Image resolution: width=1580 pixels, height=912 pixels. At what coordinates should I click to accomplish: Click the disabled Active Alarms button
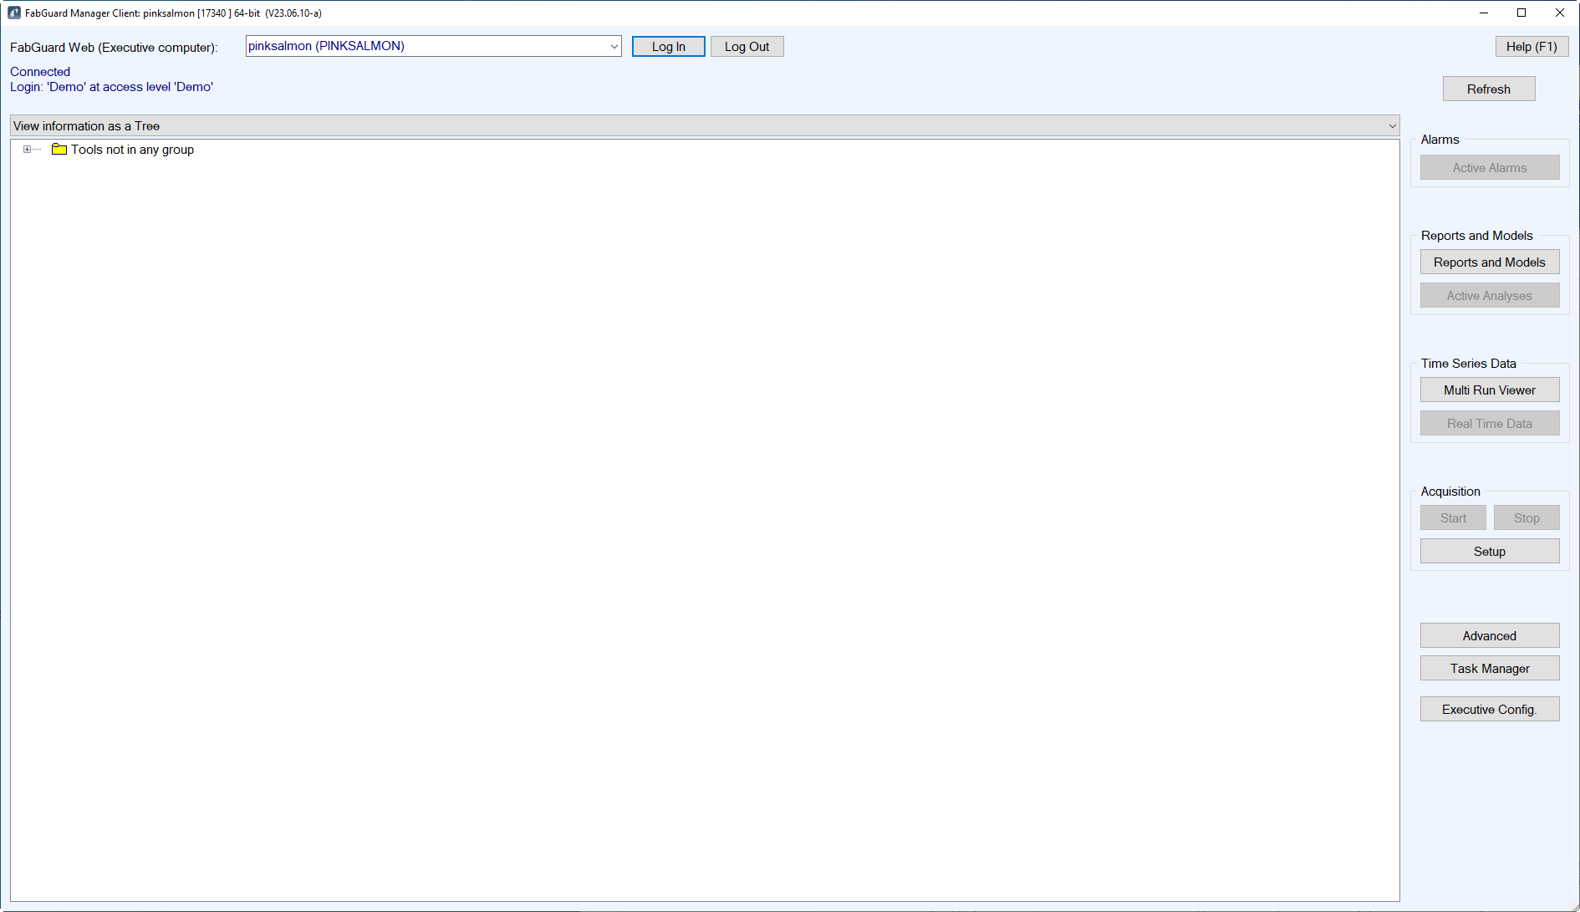click(x=1489, y=167)
